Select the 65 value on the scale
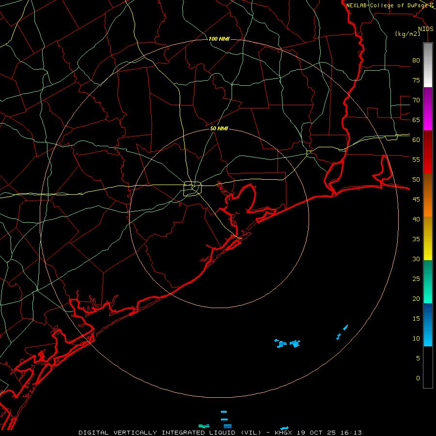This screenshot has width=436, height=436. point(416,120)
